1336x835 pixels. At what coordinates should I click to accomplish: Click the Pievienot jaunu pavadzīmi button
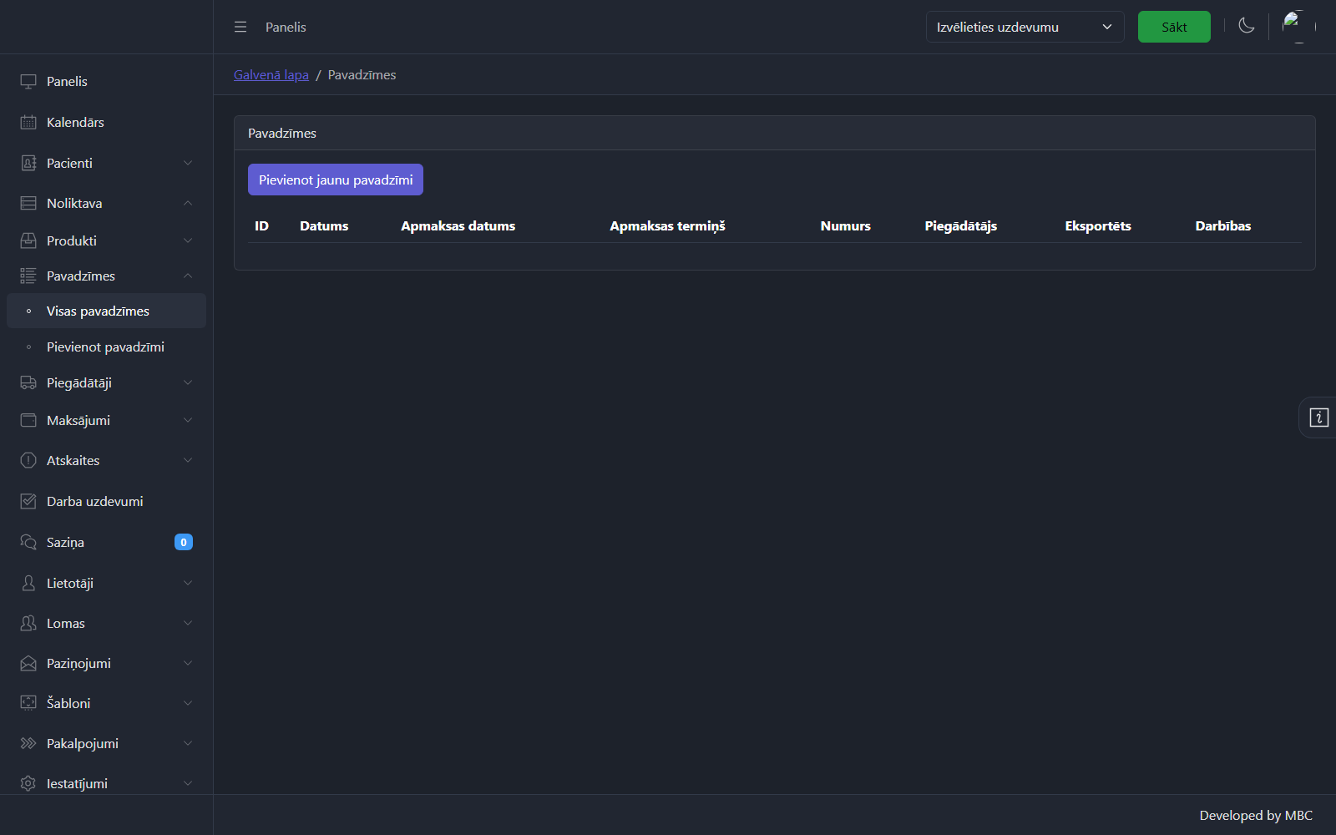pos(336,180)
